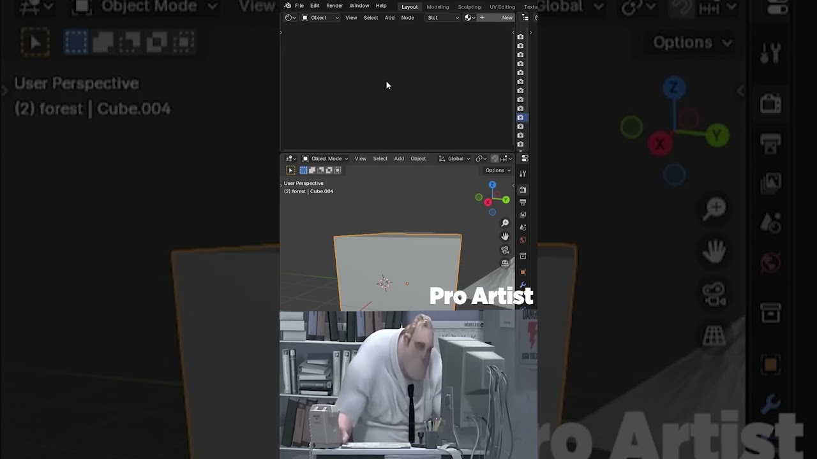Open the shader editor's View menu
This screenshot has height=459, width=817.
(351, 18)
